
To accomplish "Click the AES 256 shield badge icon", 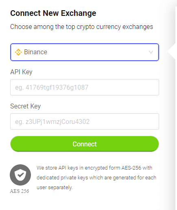I will [x=20, y=175].
